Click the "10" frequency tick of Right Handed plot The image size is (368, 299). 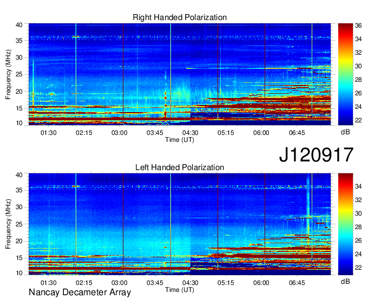[19, 123]
